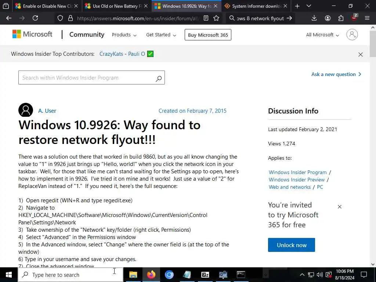Open the tracking protection shield icon
Image resolution: width=376 pixels, height=282 pixels.
[x=60, y=18]
